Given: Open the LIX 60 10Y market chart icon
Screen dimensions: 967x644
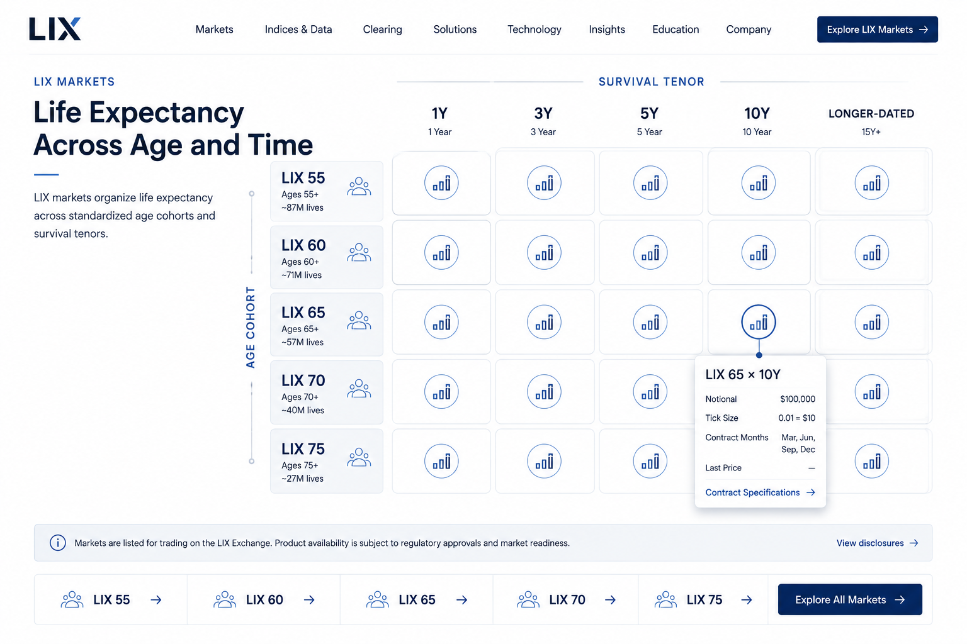Looking at the screenshot, I should coord(759,253).
